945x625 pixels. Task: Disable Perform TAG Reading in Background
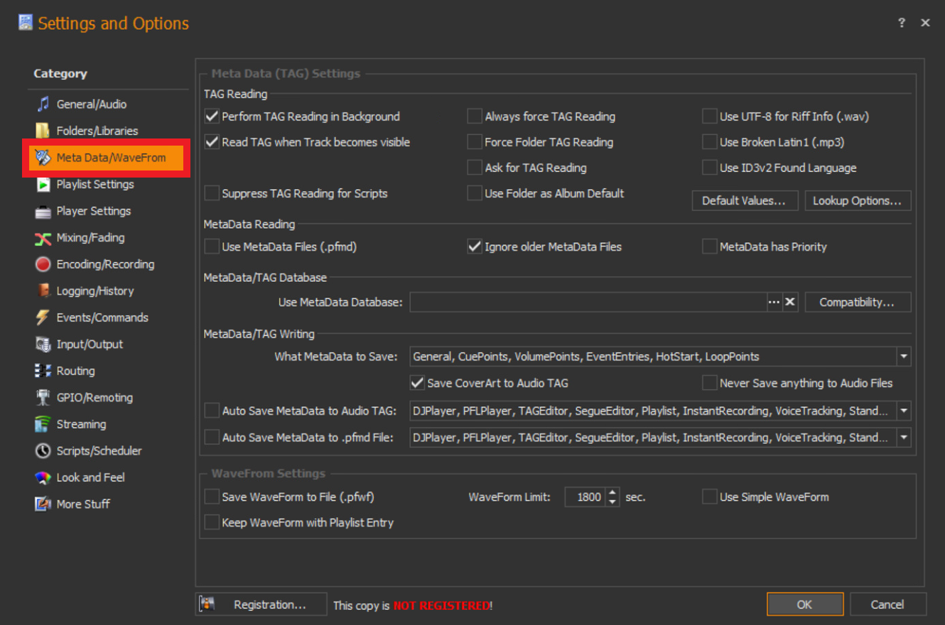pos(212,116)
